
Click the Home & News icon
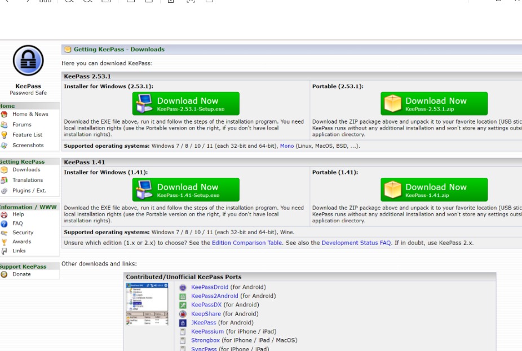coord(4,115)
